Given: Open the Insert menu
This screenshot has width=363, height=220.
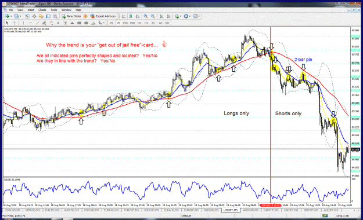Looking at the screenshot, I should coord(31,10).
